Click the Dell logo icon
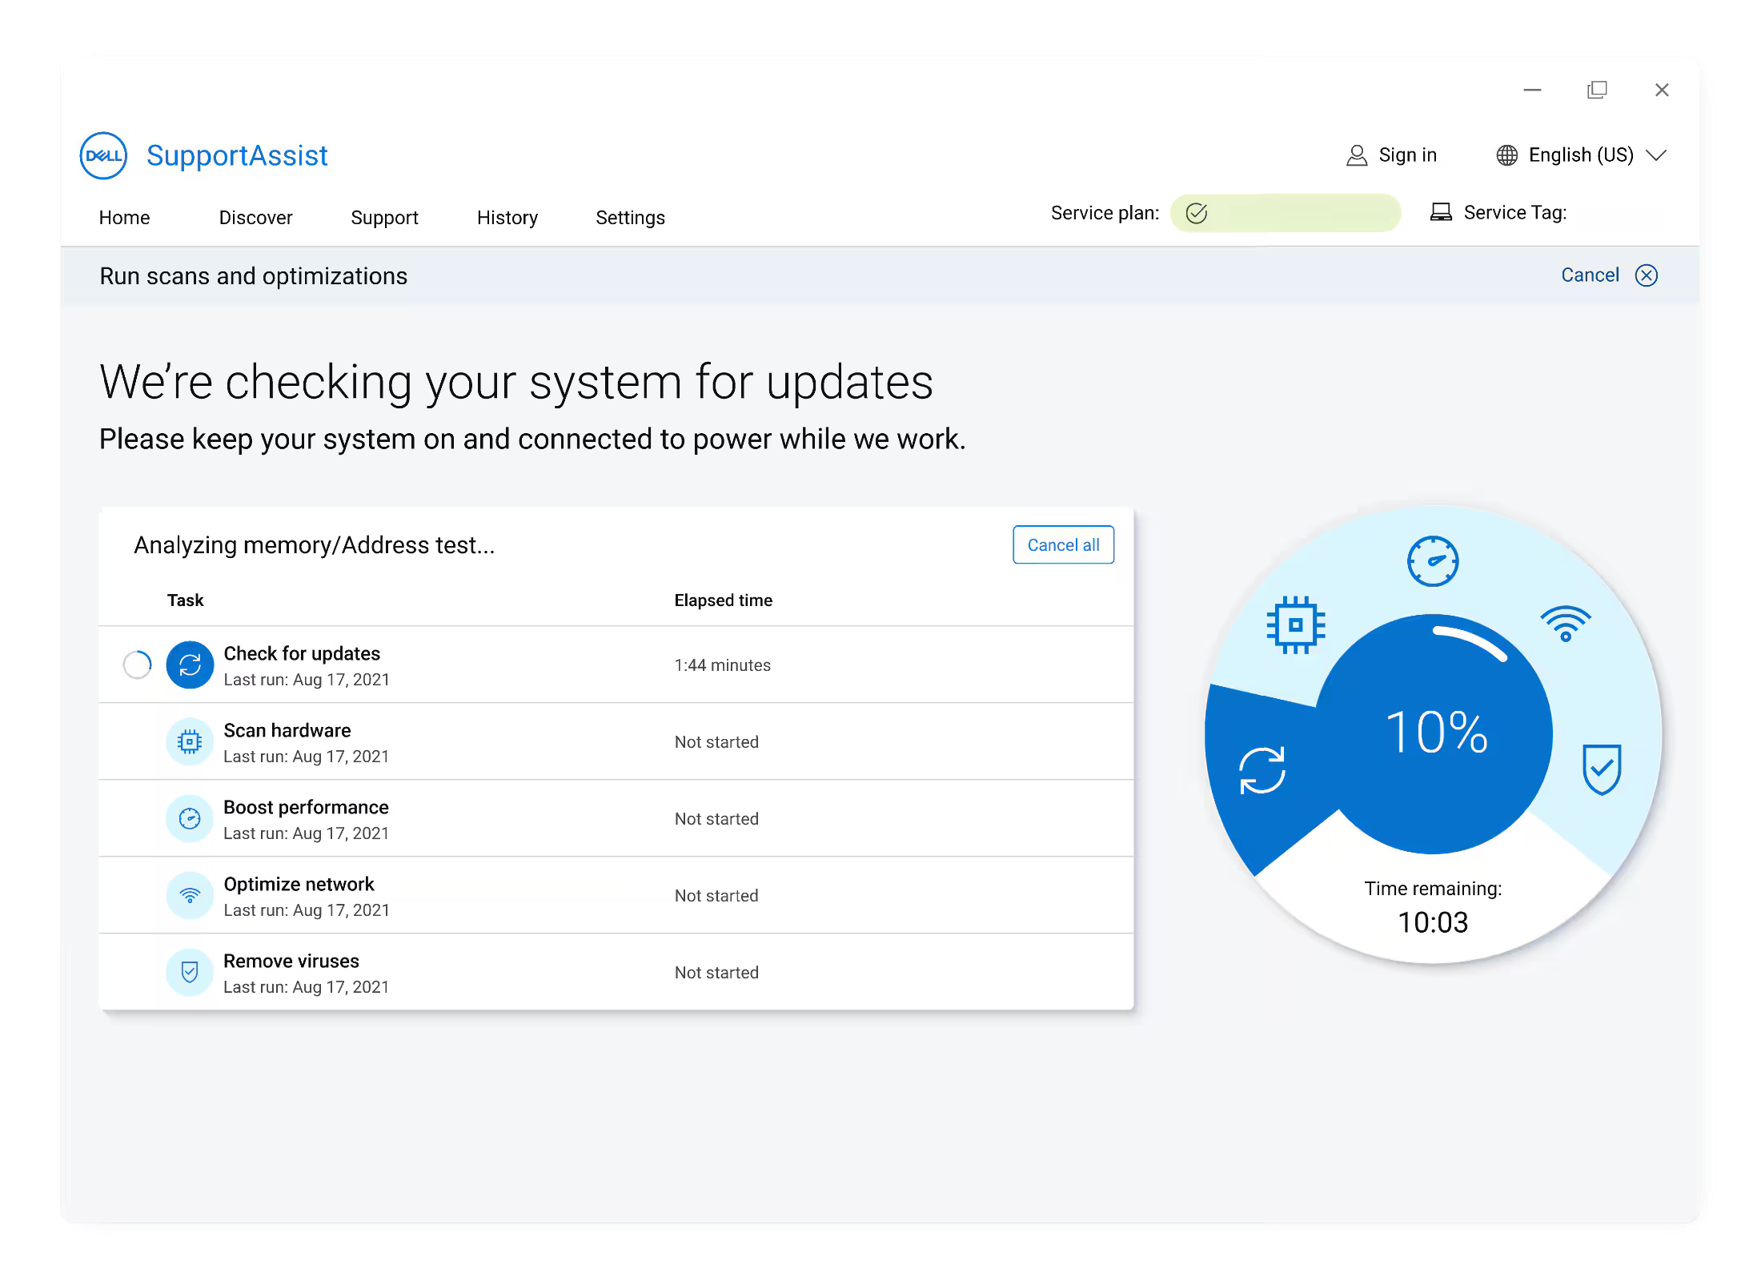The width and height of the screenshot is (1761, 1281). click(103, 155)
